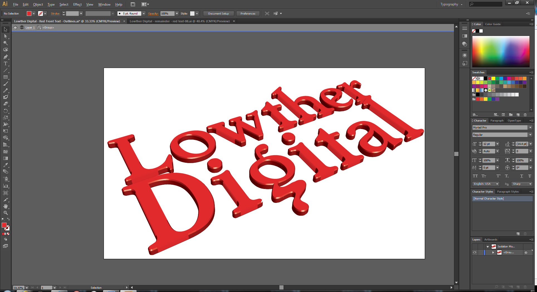The height and width of the screenshot is (292, 537).
Task: Toggle Small Caps in Character panel
Action: [x=484, y=176]
